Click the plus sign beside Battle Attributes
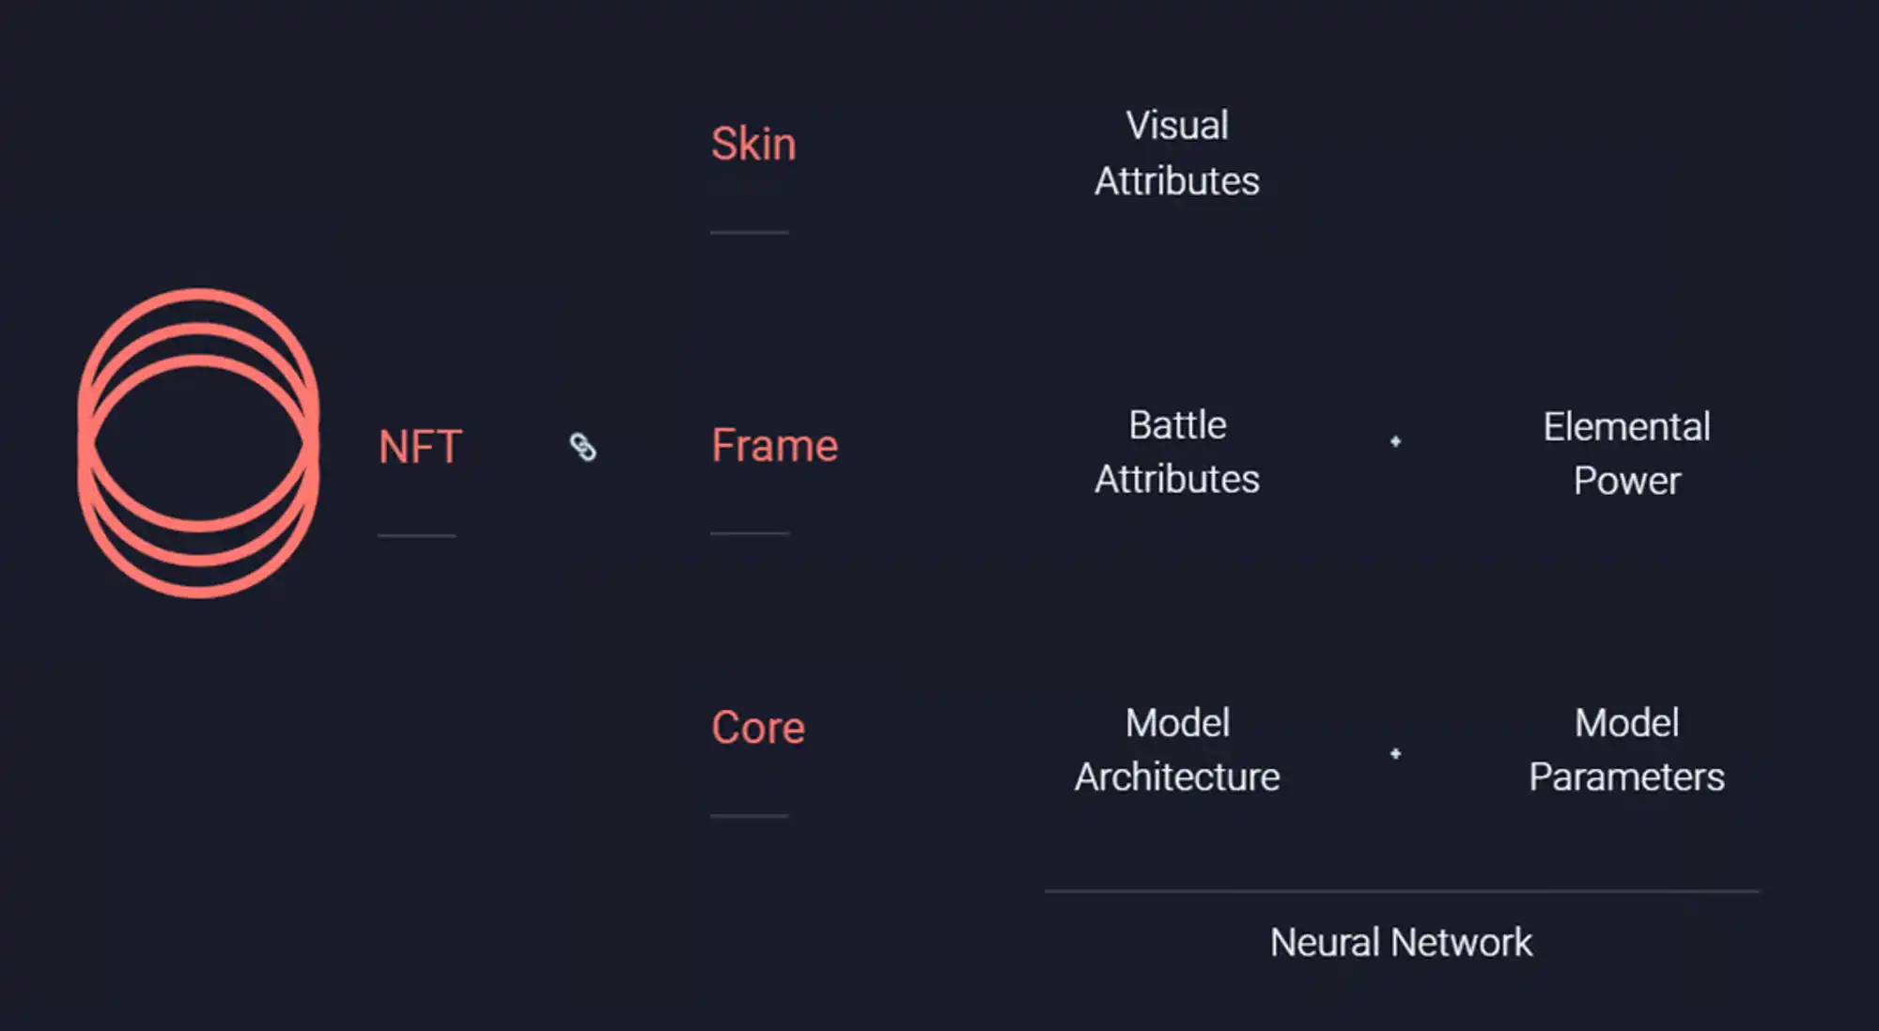Screen dimensions: 1879x1031 pyautogui.click(x=1395, y=441)
